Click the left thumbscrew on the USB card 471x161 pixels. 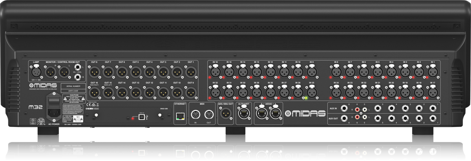[96, 115]
